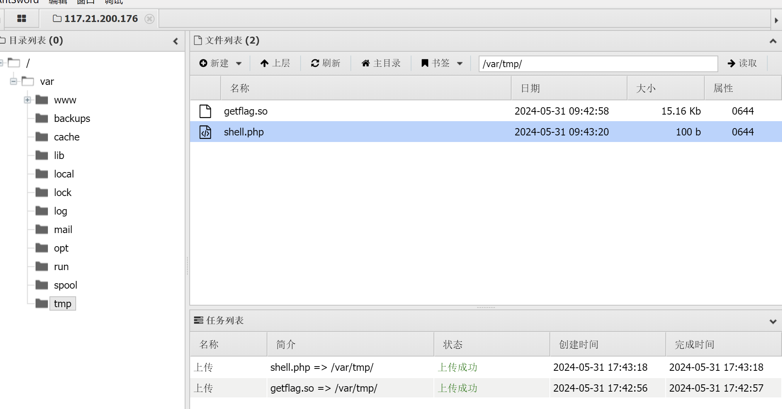Image resolution: width=782 pixels, height=409 pixels.
Task: Go up one level with 上层
Action: (x=275, y=63)
